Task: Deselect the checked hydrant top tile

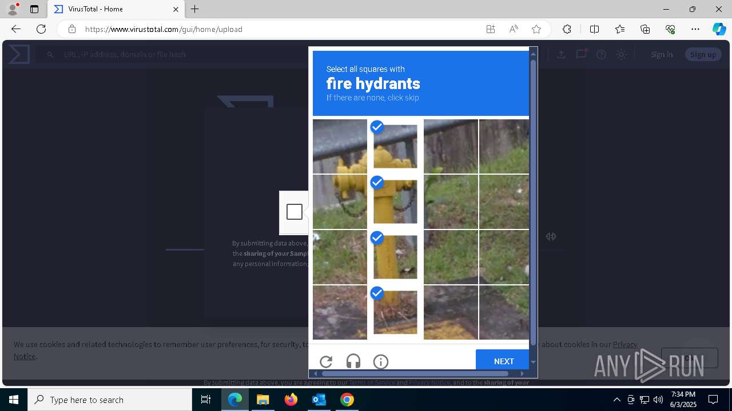Action: click(395, 146)
